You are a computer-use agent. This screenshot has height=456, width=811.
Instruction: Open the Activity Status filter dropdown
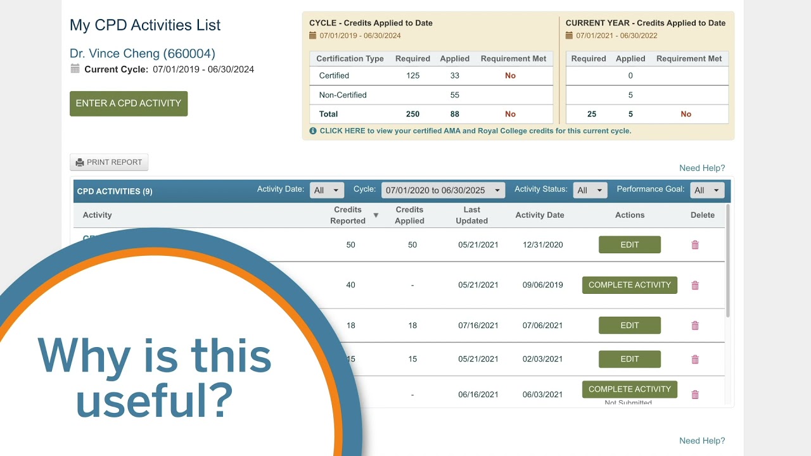(590, 190)
